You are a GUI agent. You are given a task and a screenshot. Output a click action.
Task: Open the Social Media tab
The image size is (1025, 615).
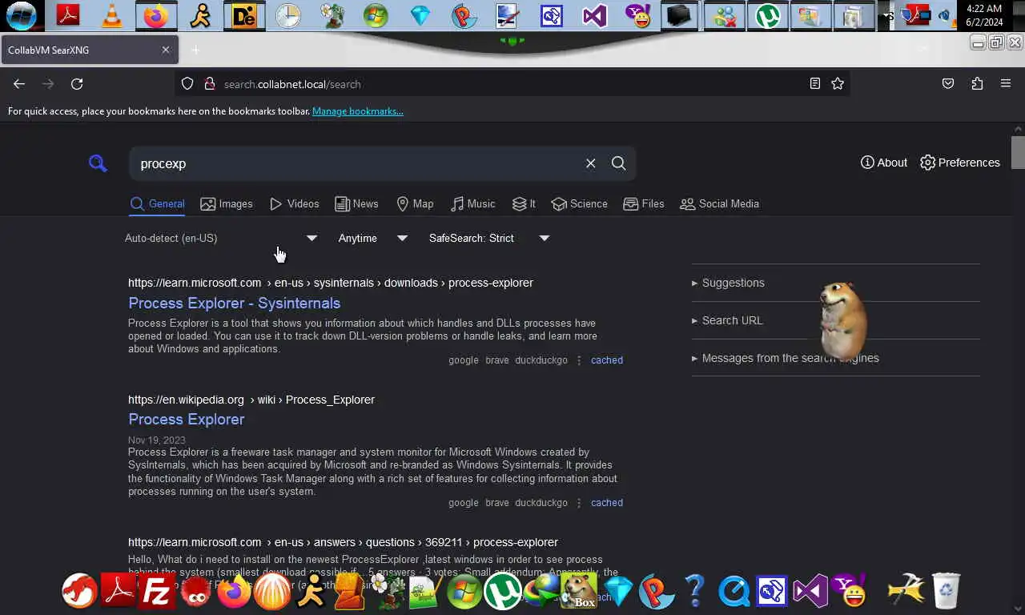(719, 203)
